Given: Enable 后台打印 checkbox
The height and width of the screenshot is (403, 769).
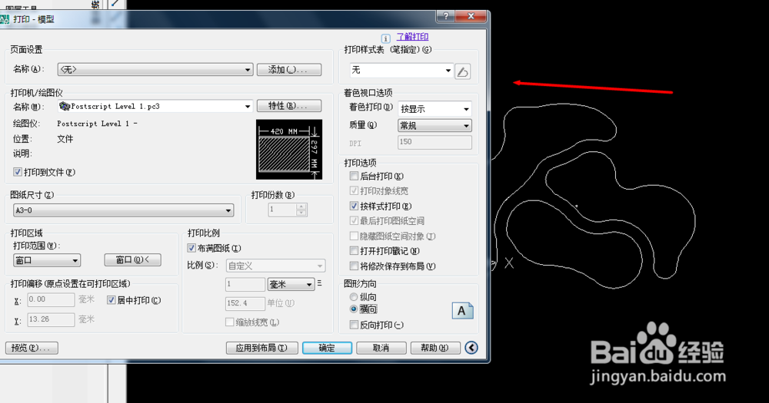Looking at the screenshot, I should click(x=354, y=176).
